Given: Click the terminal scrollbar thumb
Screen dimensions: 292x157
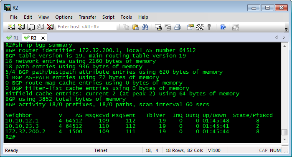Looking at the screenshot, I should 284,132.
